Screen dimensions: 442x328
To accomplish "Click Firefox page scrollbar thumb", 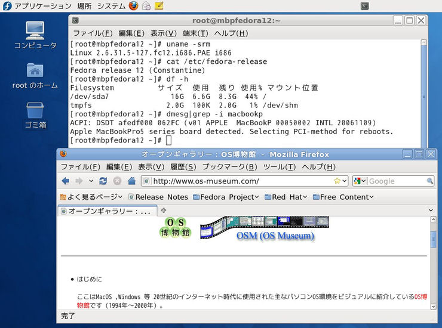I will (x=434, y=239).
